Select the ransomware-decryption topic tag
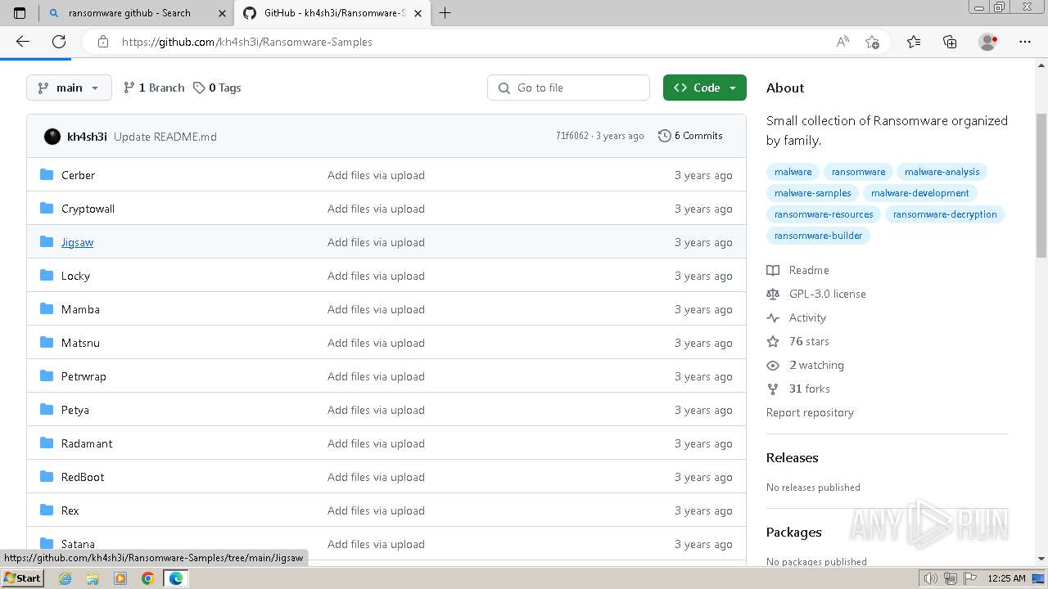The height and width of the screenshot is (589, 1048). point(945,214)
